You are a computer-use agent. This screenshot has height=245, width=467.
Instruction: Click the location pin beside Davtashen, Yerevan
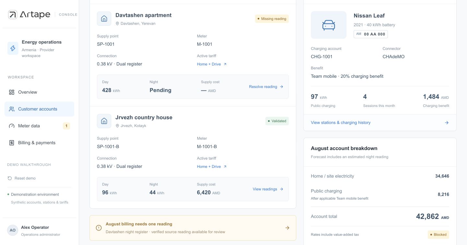click(x=117, y=24)
